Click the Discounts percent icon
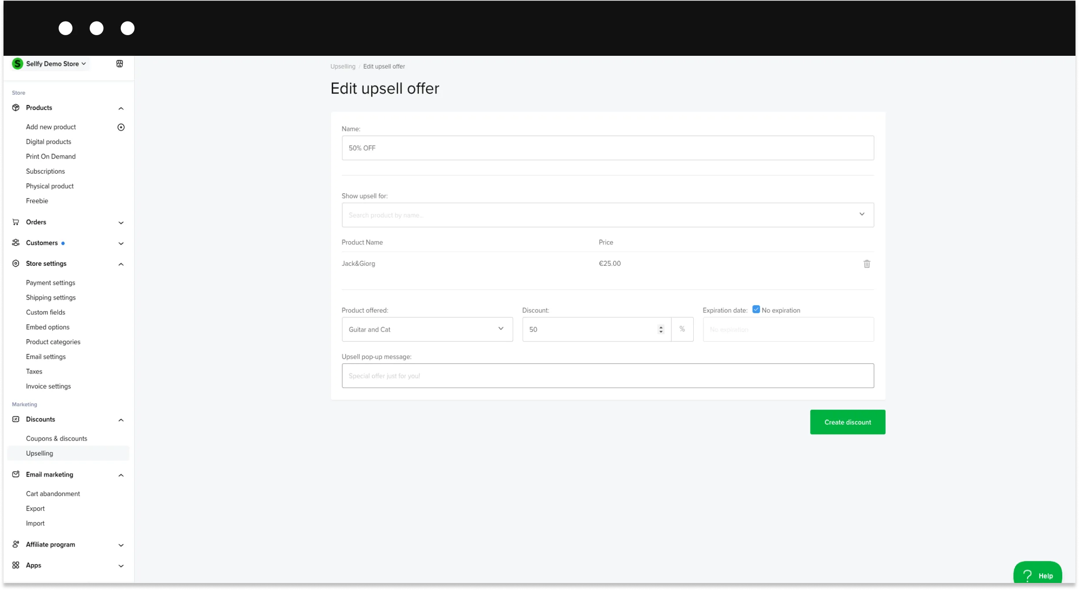This screenshot has height=590, width=1079. [x=16, y=420]
